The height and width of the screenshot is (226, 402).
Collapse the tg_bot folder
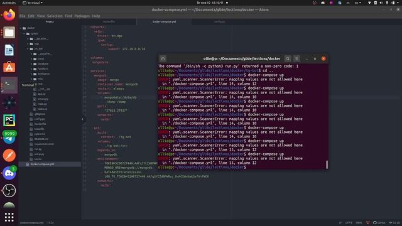pyautogui.click(x=28, y=49)
